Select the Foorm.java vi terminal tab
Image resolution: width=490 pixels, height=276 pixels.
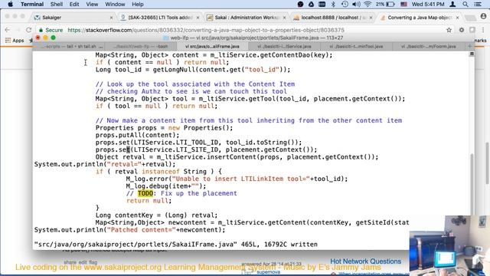point(428,46)
